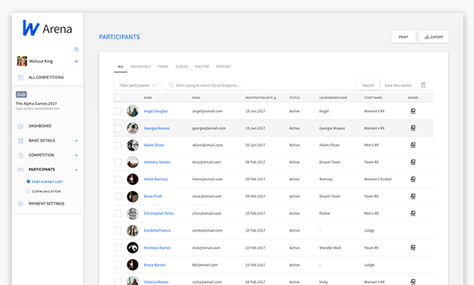Click Cordelia Francis's avatar photo

[x=133, y=231]
